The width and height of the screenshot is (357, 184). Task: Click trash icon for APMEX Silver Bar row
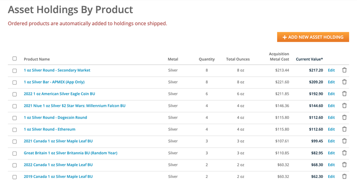click(344, 82)
